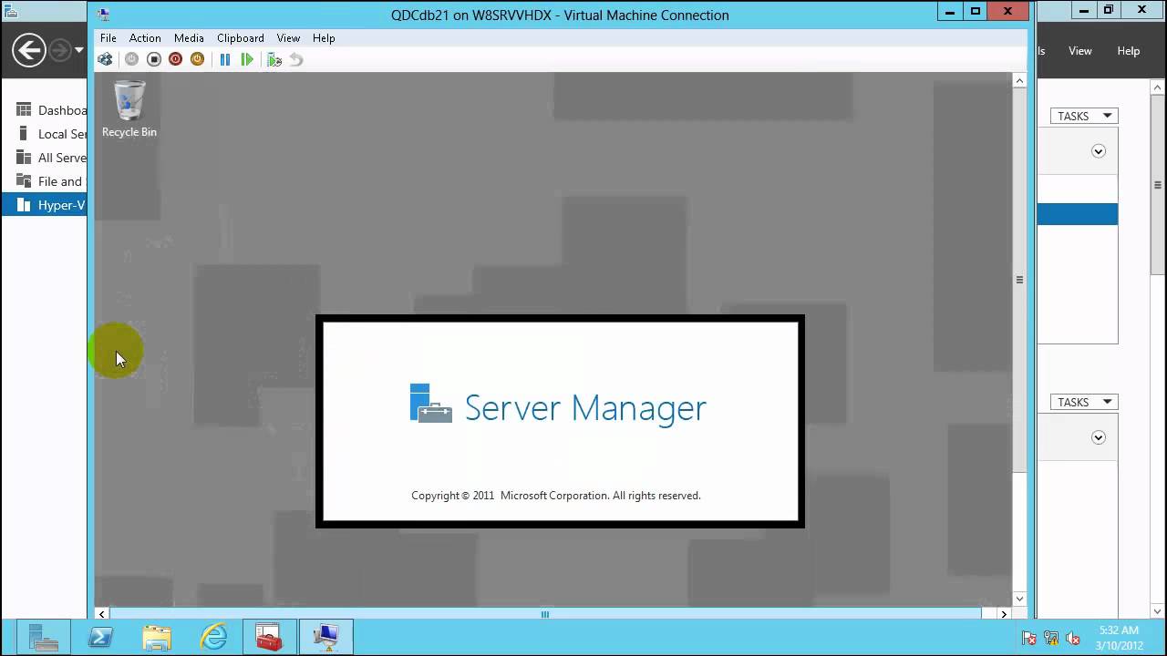
Task: Select Hyper-V in Server Manager sidebar
Action: (44, 205)
